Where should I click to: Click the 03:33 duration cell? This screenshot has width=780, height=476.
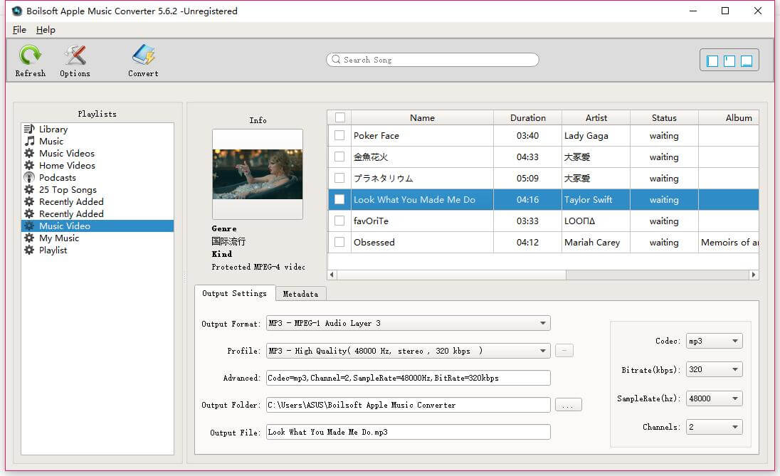point(528,221)
